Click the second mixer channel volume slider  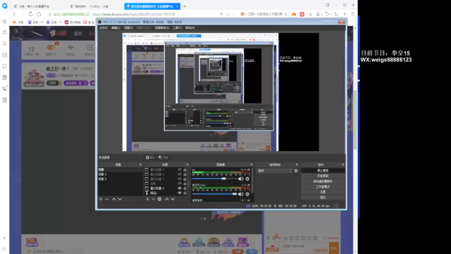pos(215,194)
